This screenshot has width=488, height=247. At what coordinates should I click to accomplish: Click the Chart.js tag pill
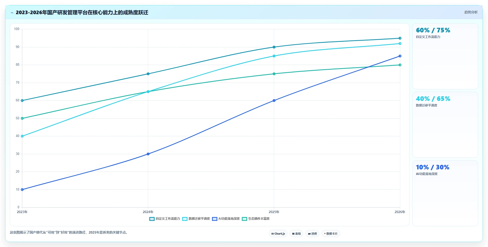point(278,234)
